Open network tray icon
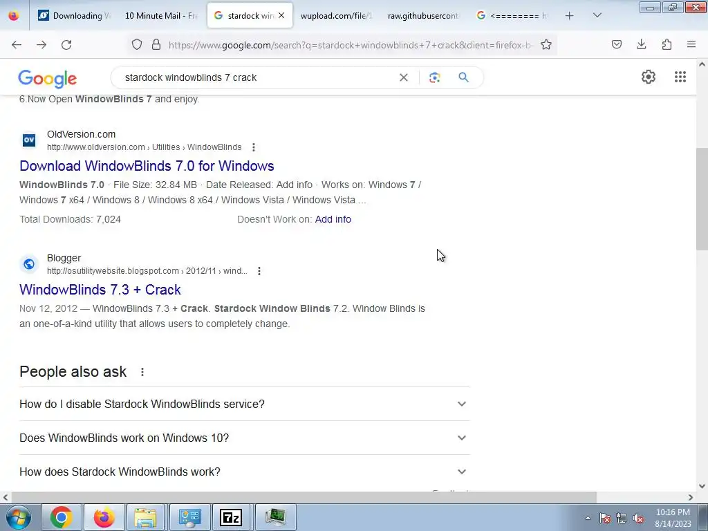Viewport: 708px width, 531px height. pyautogui.click(x=622, y=518)
